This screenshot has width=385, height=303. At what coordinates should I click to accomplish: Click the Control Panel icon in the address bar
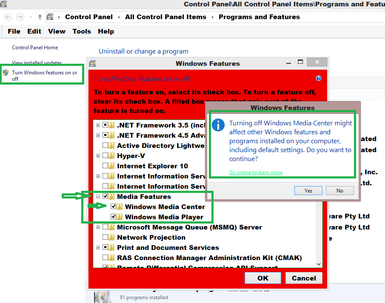pyautogui.click(x=50, y=17)
